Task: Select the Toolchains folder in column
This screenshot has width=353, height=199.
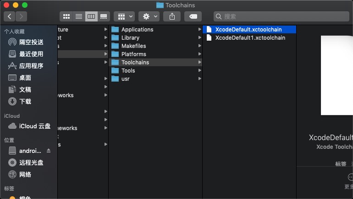Action: (155, 62)
